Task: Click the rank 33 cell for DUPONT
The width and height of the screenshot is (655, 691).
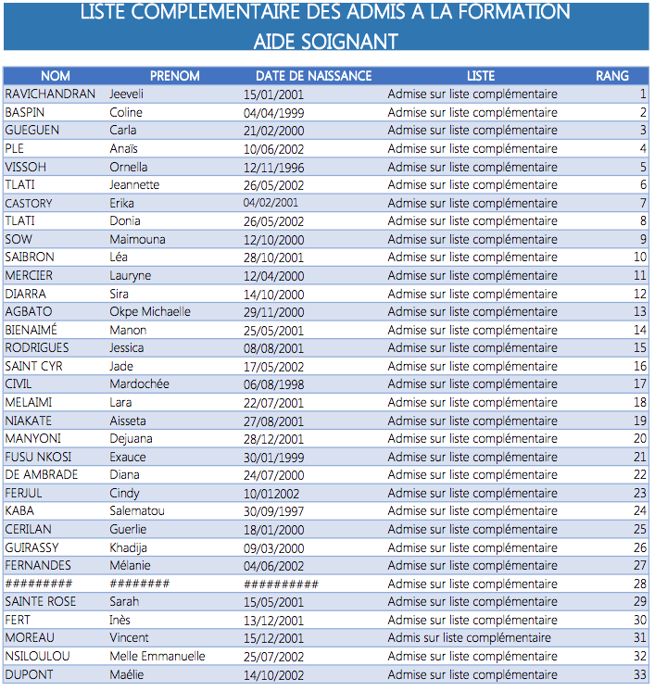Action: (639, 674)
